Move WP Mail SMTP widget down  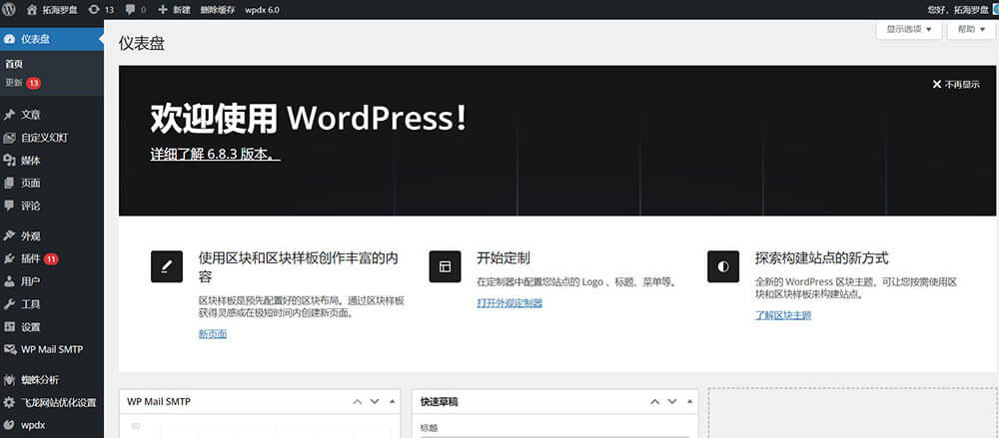tap(375, 401)
